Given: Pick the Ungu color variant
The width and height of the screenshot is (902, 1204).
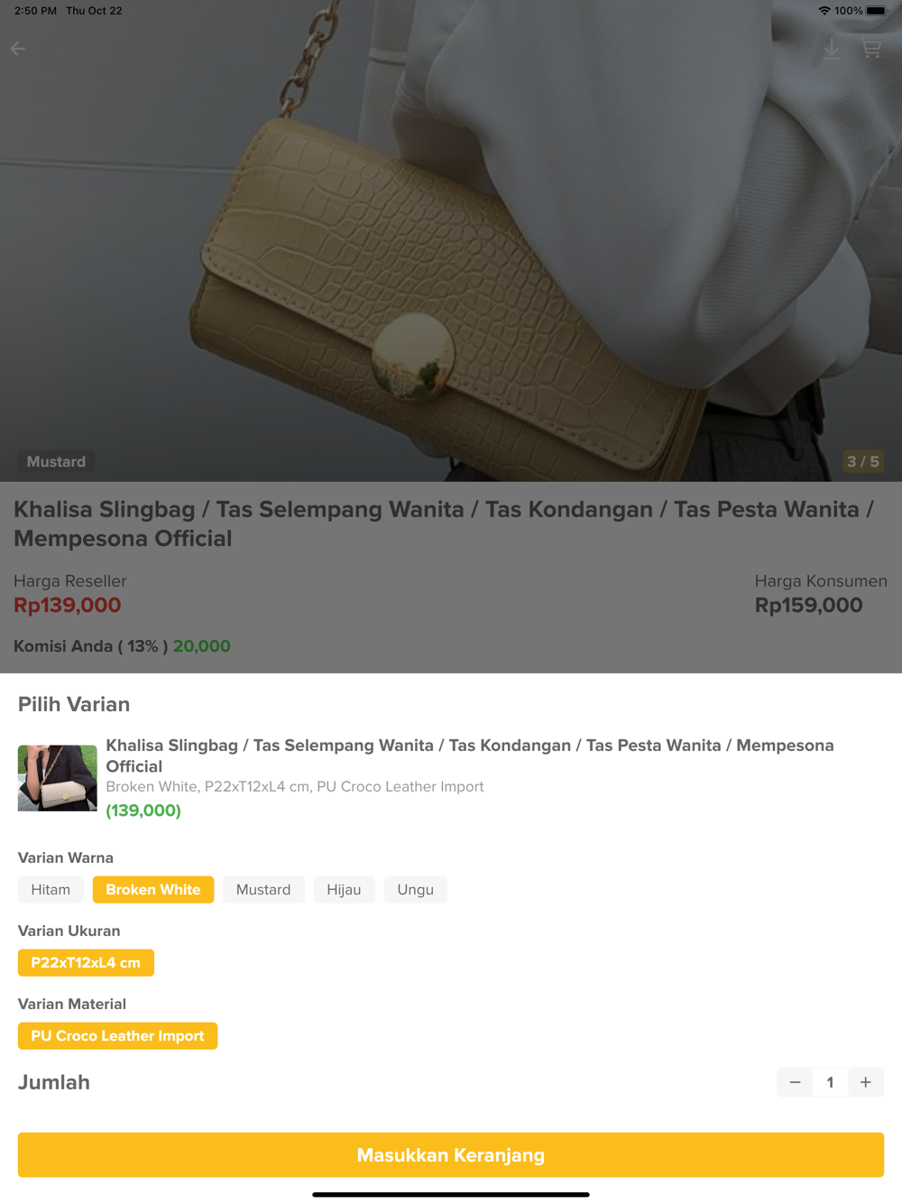Looking at the screenshot, I should tap(416, 890).
